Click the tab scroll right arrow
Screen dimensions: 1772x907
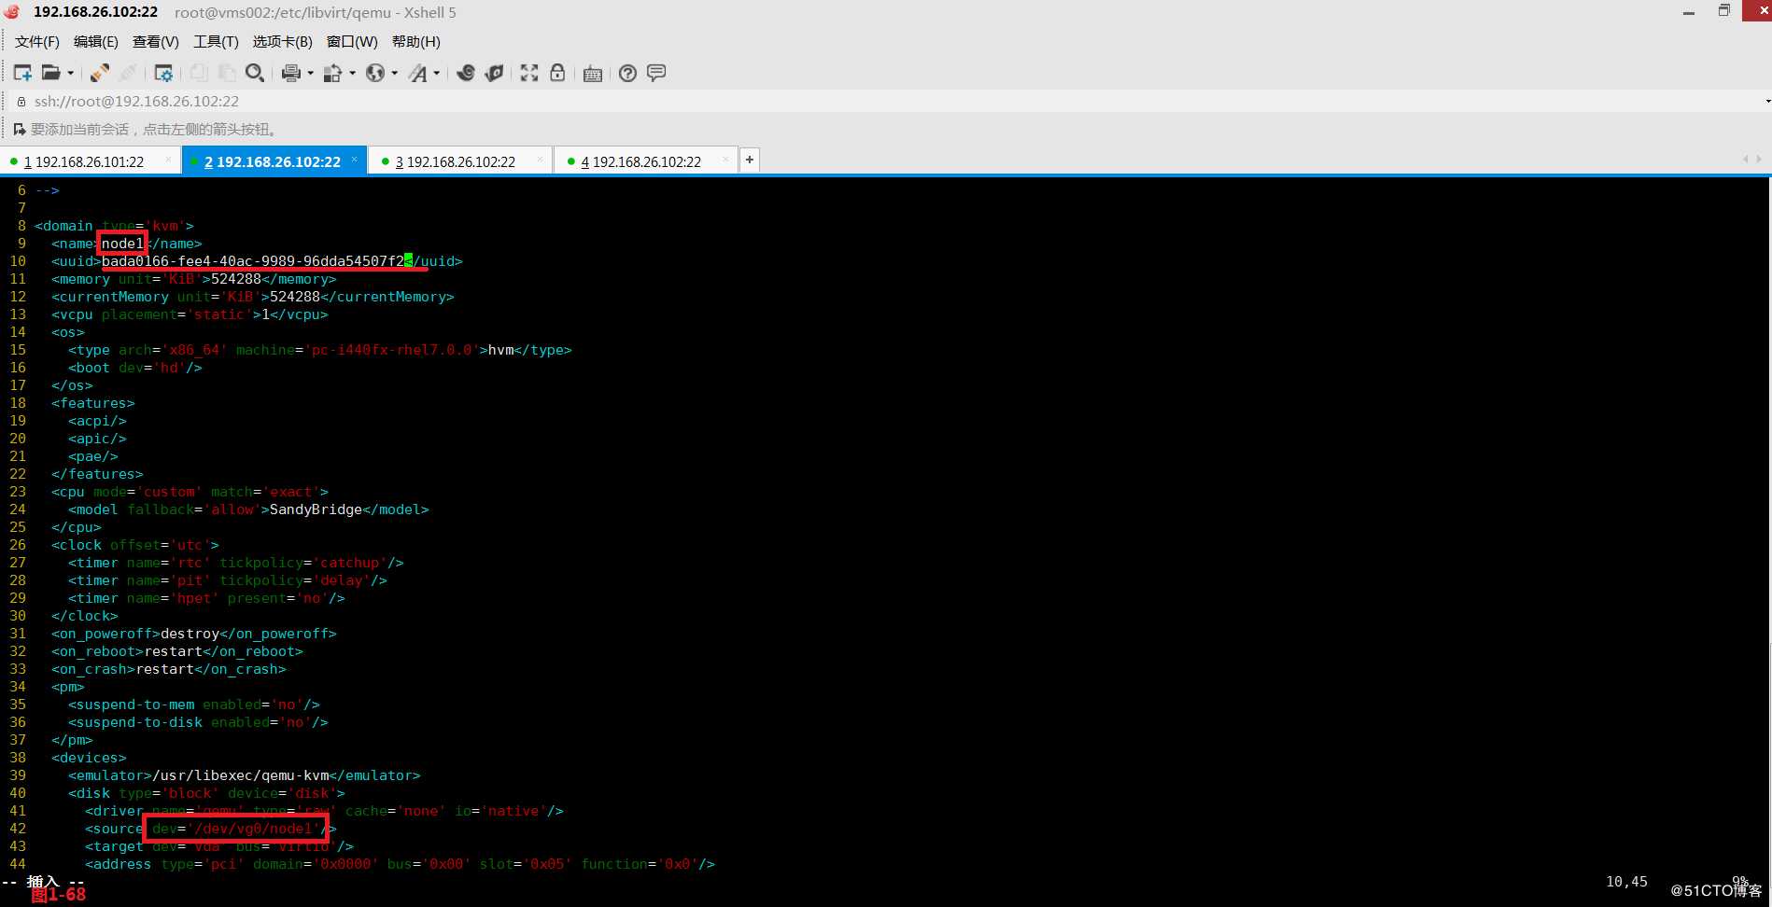tap(1759, 160)
